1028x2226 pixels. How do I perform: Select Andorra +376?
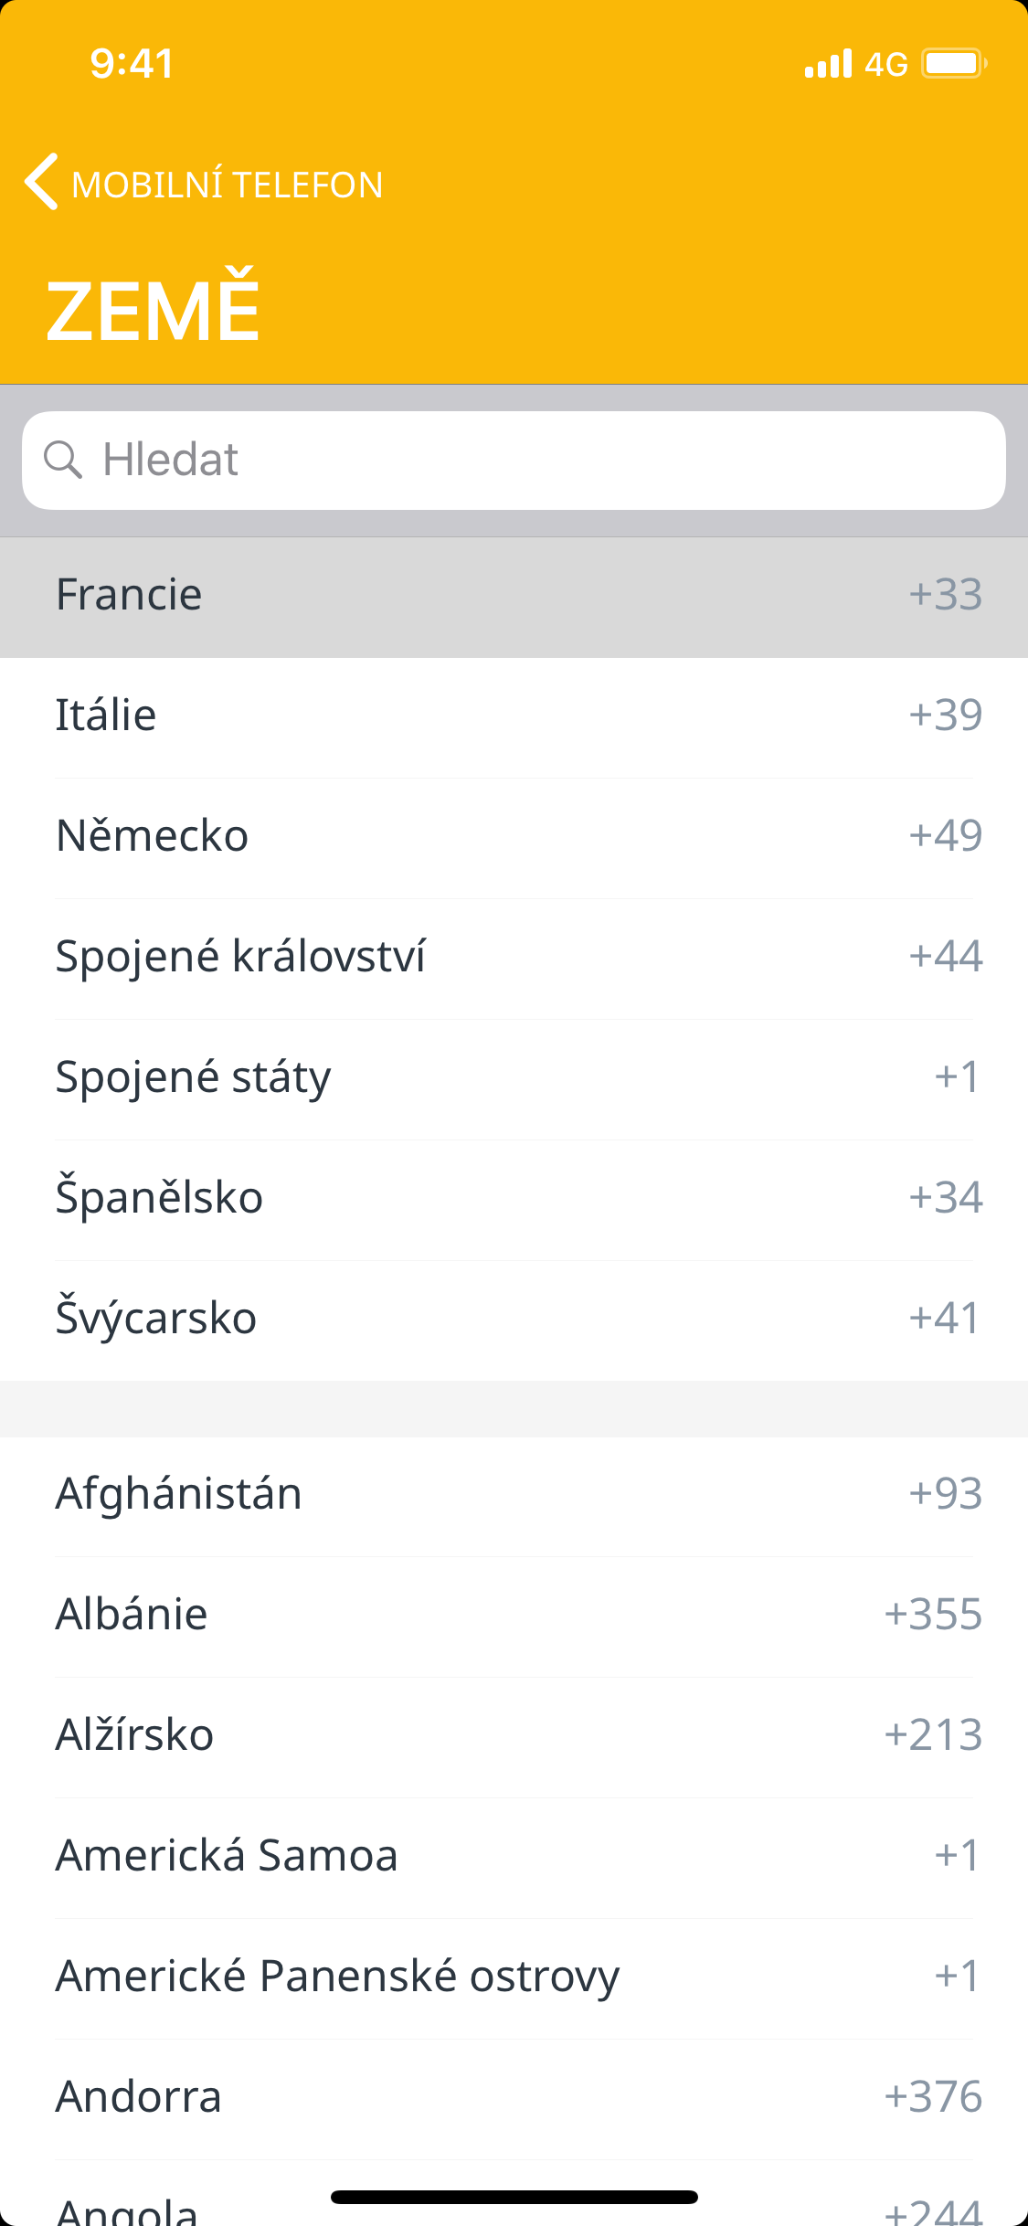[x=514, y=2097]
